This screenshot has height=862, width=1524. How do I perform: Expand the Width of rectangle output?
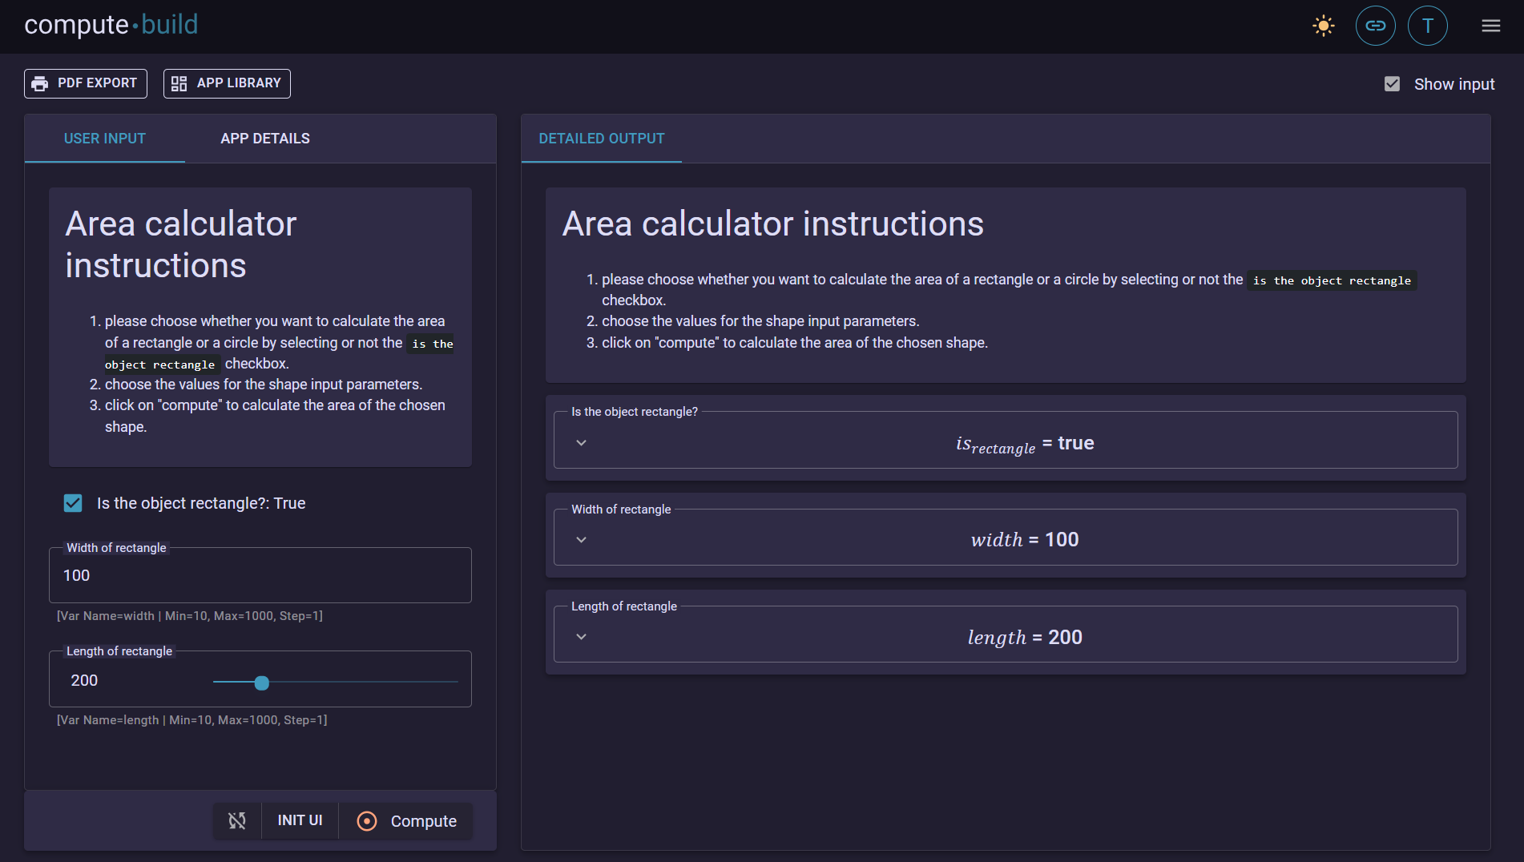(582, 540)
